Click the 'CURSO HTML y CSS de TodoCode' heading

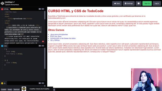pos(76,11)
